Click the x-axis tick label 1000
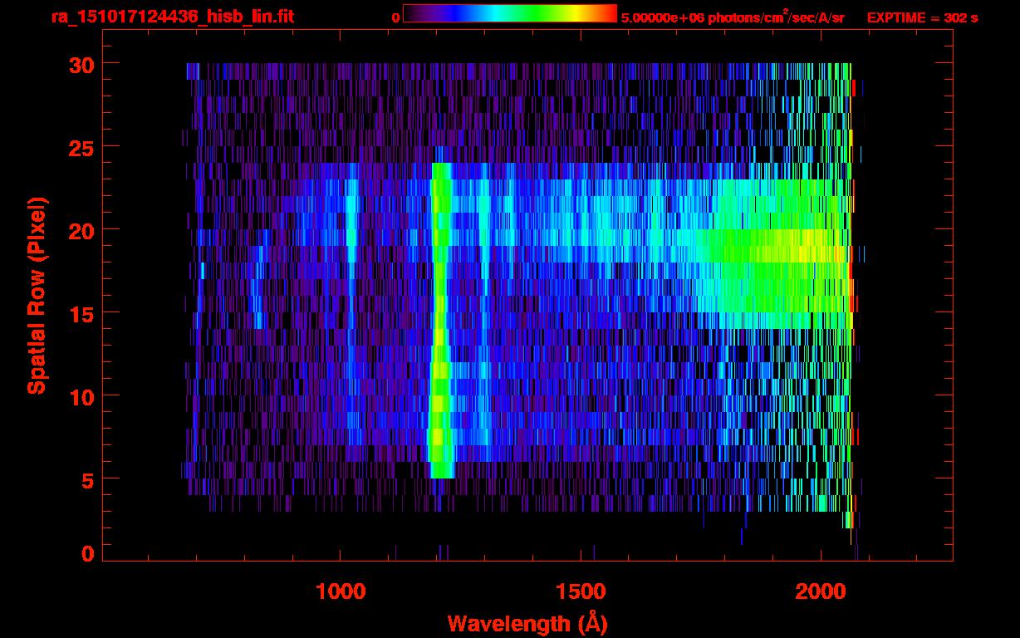The height and width of the screenshot is (638, 1020). pyautogui.click(x=341, y=591)
